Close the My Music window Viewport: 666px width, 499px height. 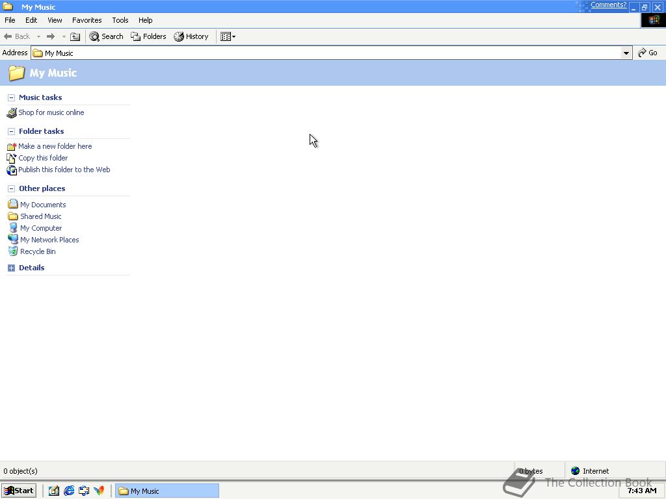coord(658,7)
